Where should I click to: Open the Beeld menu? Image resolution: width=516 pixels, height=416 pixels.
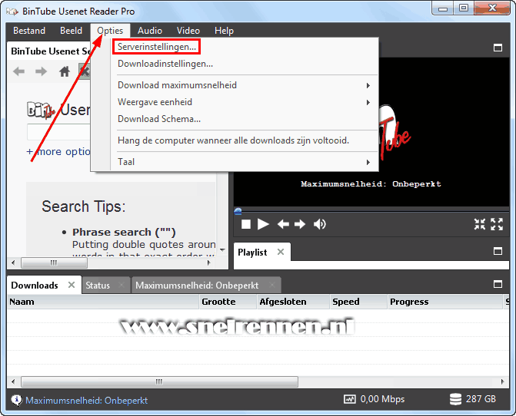71,31
